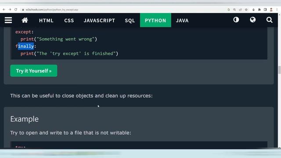
Task: Go to W3Schools home via house icon
Action: pos(25,20)
